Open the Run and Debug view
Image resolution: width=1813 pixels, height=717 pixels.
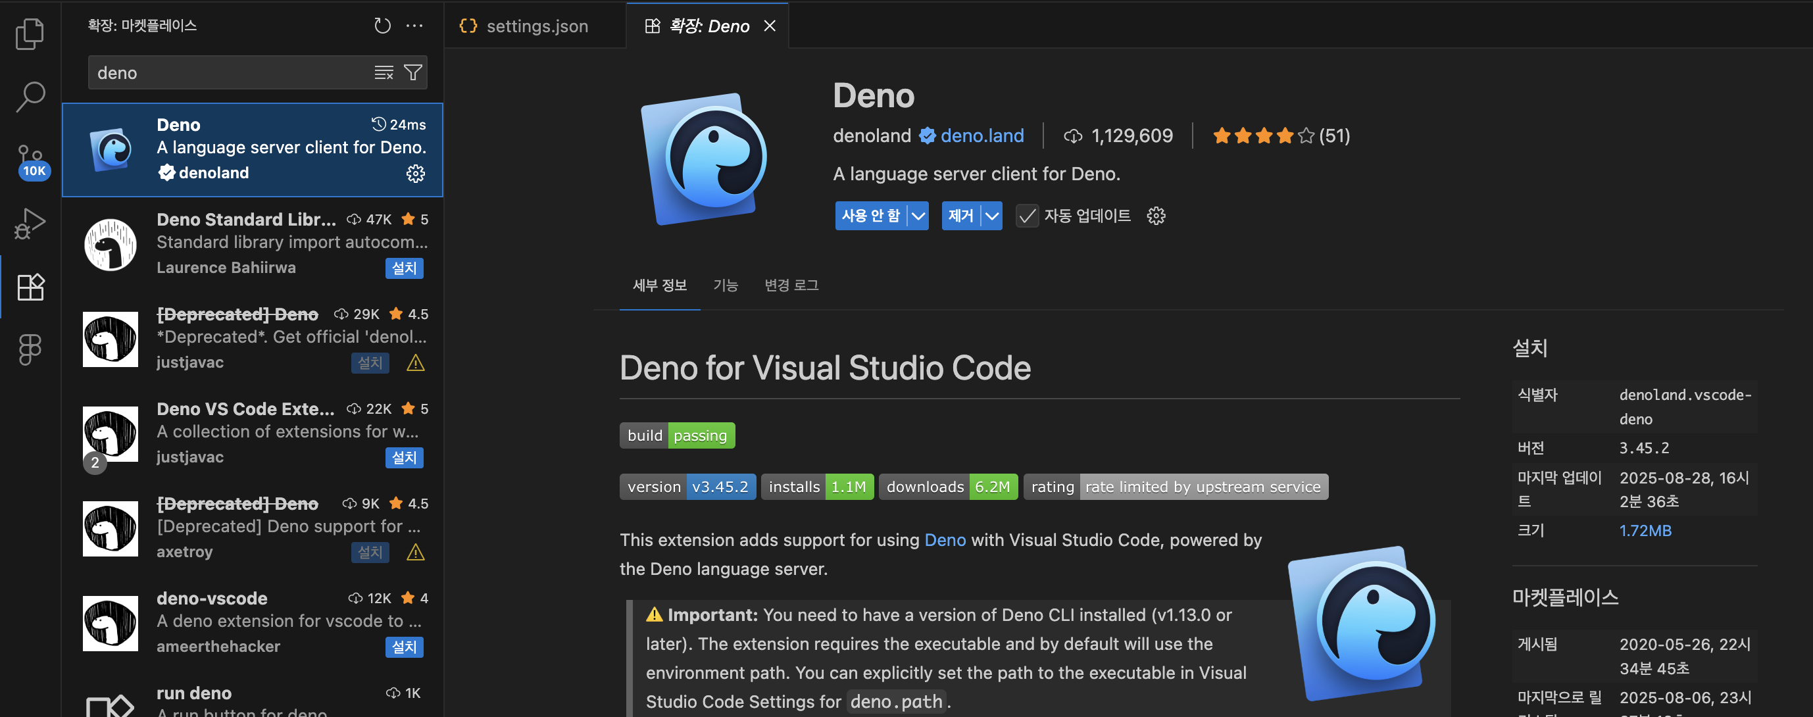30,223
